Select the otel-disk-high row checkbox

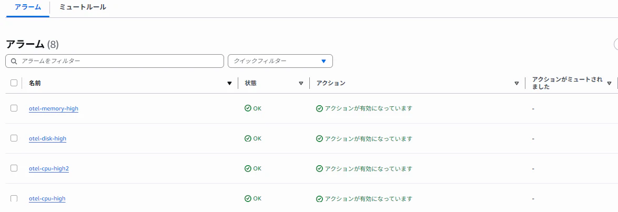pyautogui.click(x=14, y=138)
